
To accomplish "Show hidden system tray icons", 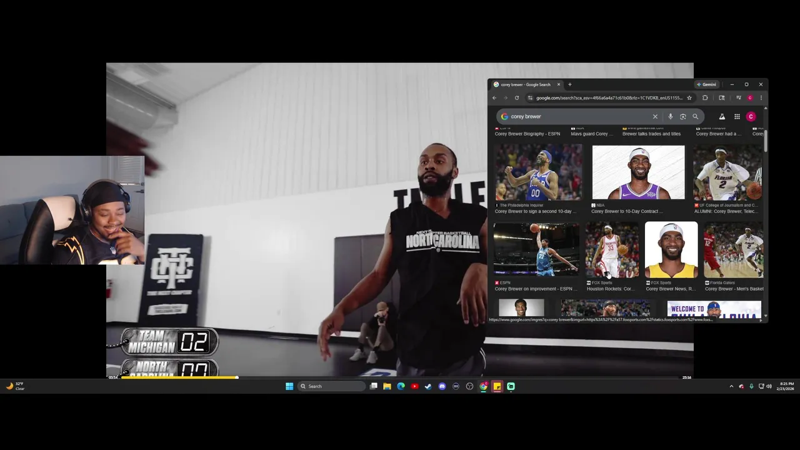I will pos(731,386).
